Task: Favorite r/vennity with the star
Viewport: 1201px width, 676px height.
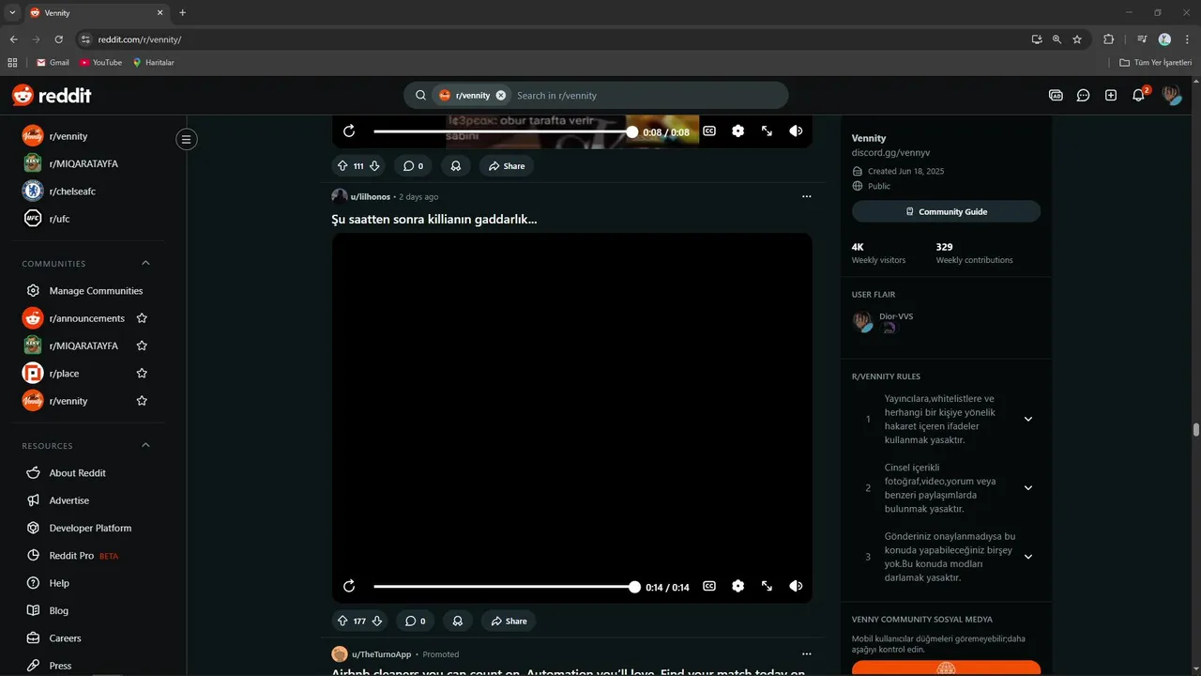Action: click(142, 401)
